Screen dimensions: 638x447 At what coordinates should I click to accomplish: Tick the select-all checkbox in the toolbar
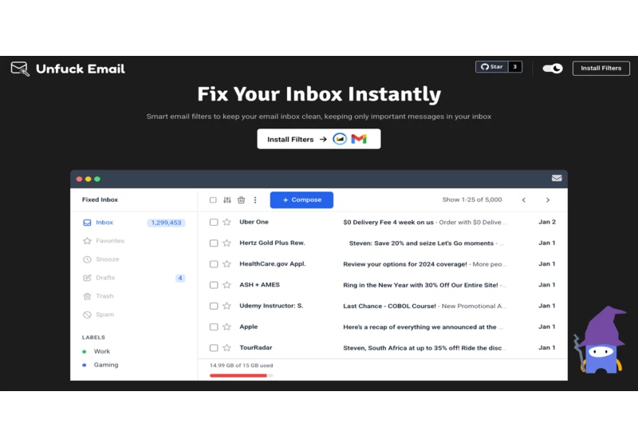(x=213, y=200)
